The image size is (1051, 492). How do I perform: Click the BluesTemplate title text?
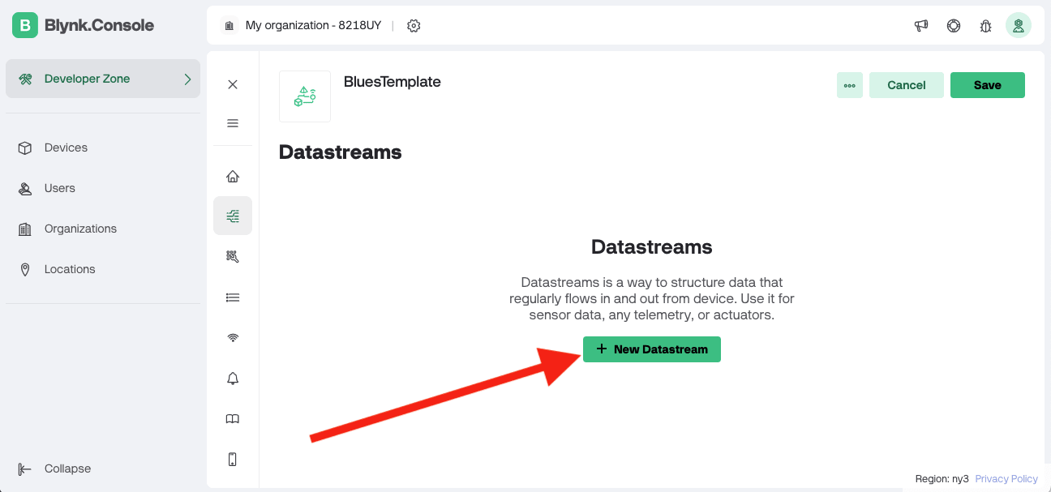point(393,82)
